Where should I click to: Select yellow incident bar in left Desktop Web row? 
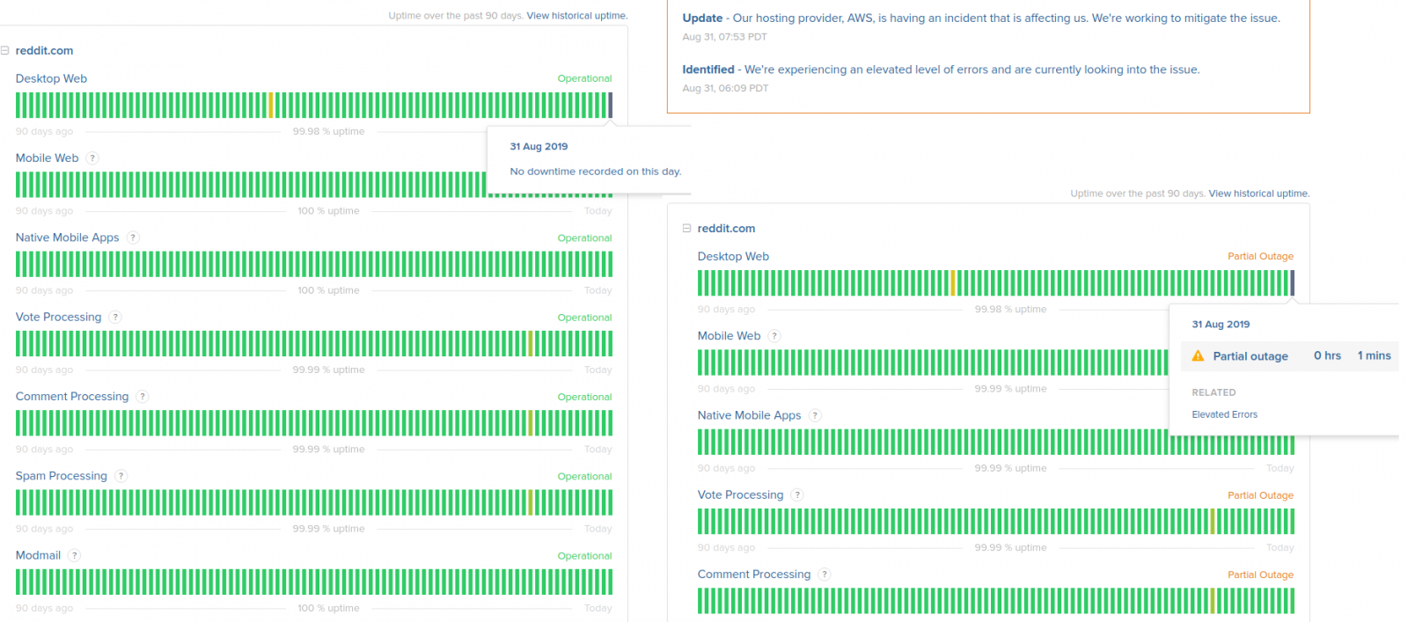point(271,106)
